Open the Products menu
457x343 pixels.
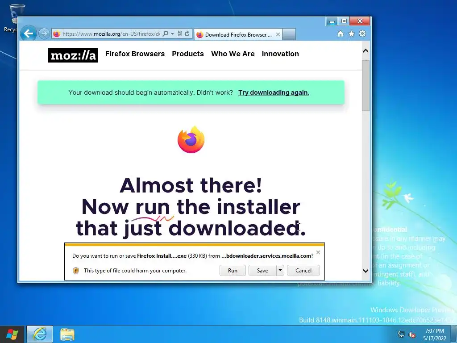pyautogui.click(x=188, y=54)
